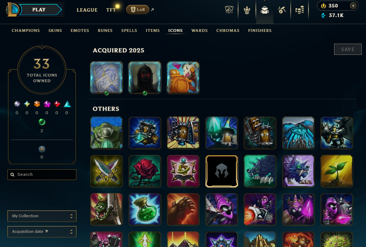Open the Clash crossed swords banner icon
The image size is (366, 247).
tap(229, 10)
